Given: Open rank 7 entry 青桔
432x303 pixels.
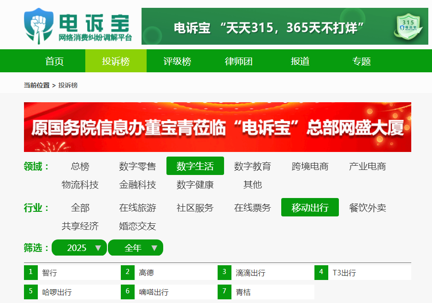Looking at the screenshot, I should [x=266, y=291].
